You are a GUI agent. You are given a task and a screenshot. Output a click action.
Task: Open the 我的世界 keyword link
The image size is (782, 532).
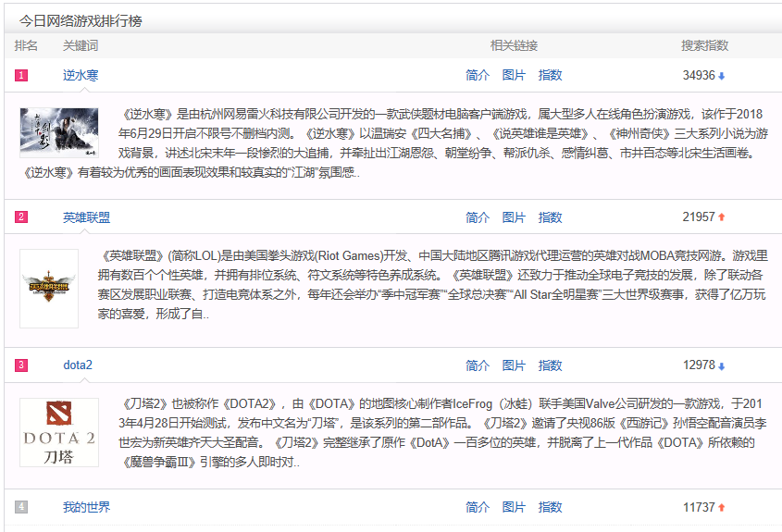[86, 507]
